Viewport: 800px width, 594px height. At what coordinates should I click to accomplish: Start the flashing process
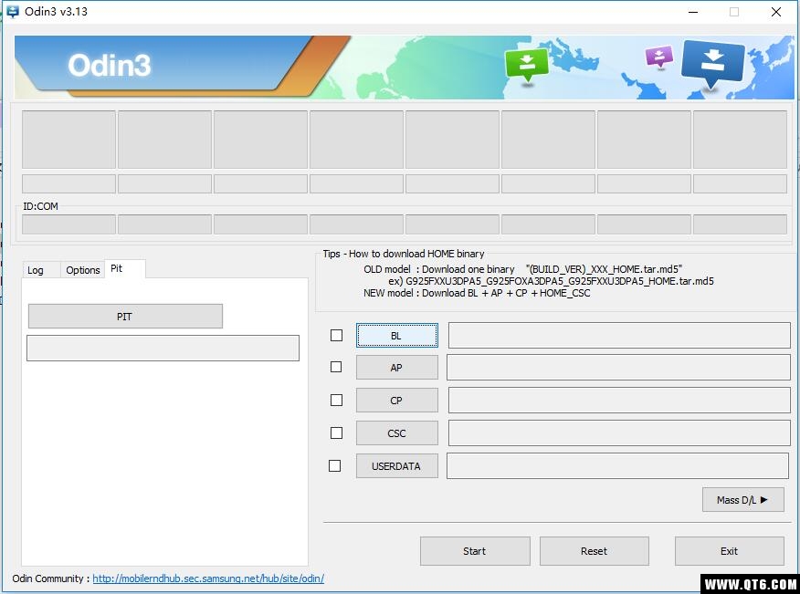[x=475, y=551]
